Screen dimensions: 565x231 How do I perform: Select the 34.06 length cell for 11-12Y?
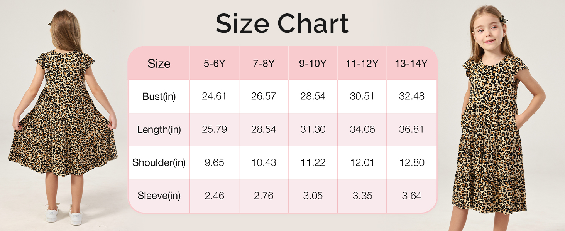click(362, 129)
